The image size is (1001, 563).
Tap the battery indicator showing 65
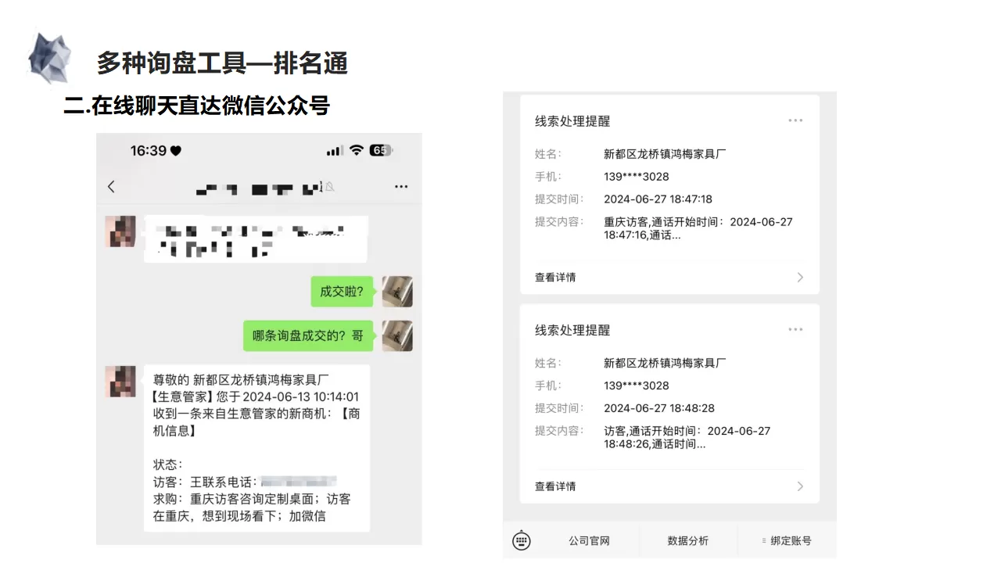click(x=381, y=150)
